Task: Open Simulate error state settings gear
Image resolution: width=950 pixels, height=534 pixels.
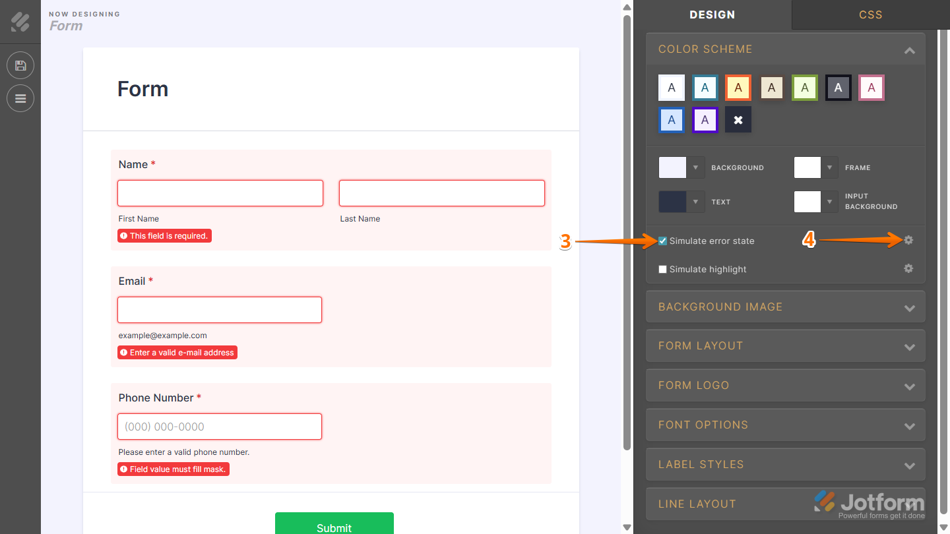Action: click(x=908, y=240)
